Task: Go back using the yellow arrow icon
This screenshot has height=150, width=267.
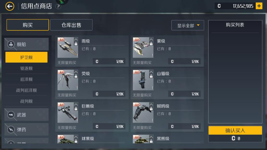Action: (x=10, y=6)
